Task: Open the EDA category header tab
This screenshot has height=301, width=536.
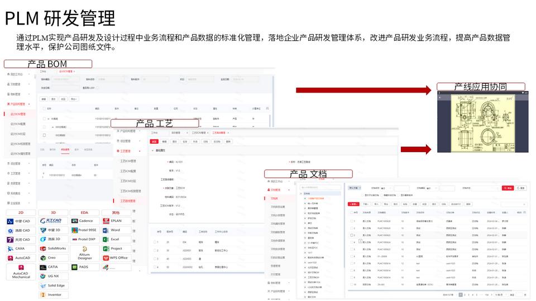Action: [85, 212]
